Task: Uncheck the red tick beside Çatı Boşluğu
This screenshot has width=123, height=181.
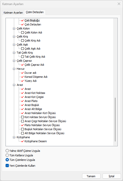Action: (x=22, y=21)
